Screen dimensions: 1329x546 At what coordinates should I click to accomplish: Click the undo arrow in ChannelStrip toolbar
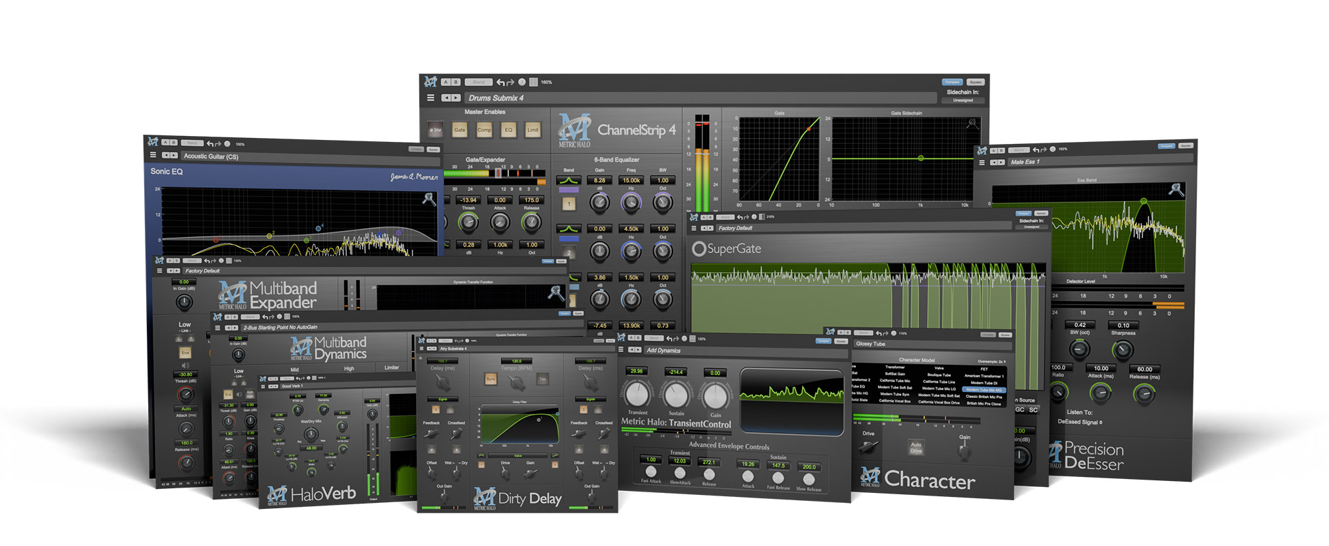point(501,82)
